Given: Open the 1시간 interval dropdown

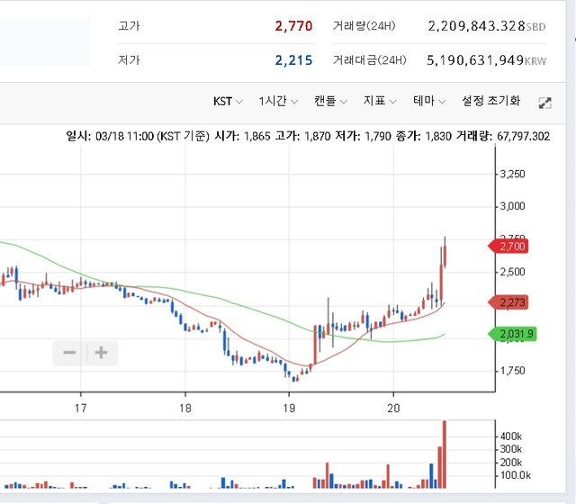Looking at the screenshot, I should point(278,101).
